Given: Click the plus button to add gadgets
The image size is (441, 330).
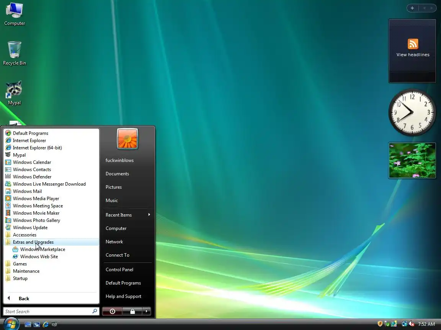Looking at the screenshot, I should click(412, 8).
